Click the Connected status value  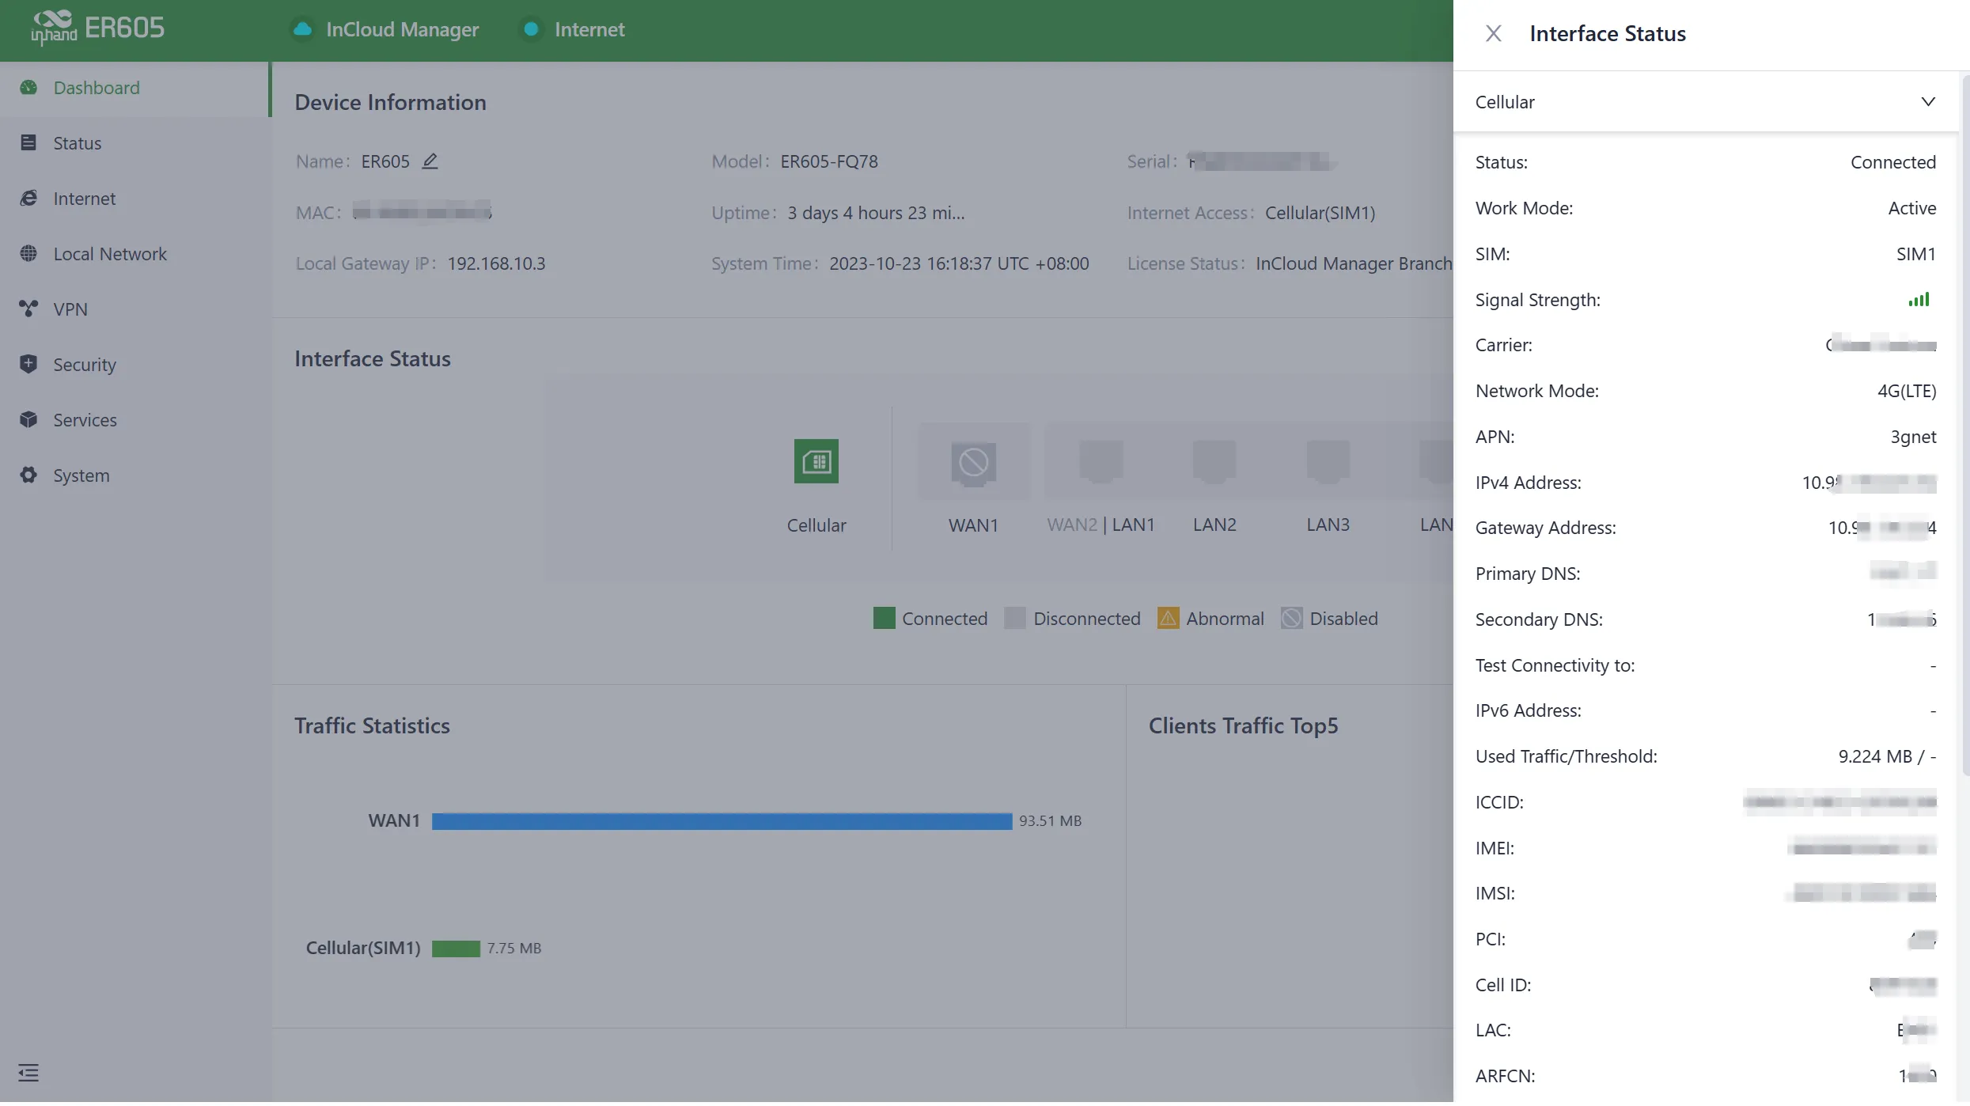coord(1892,162)
